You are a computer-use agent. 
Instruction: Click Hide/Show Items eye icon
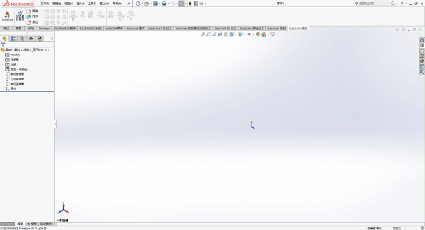[x=249, y=34]
